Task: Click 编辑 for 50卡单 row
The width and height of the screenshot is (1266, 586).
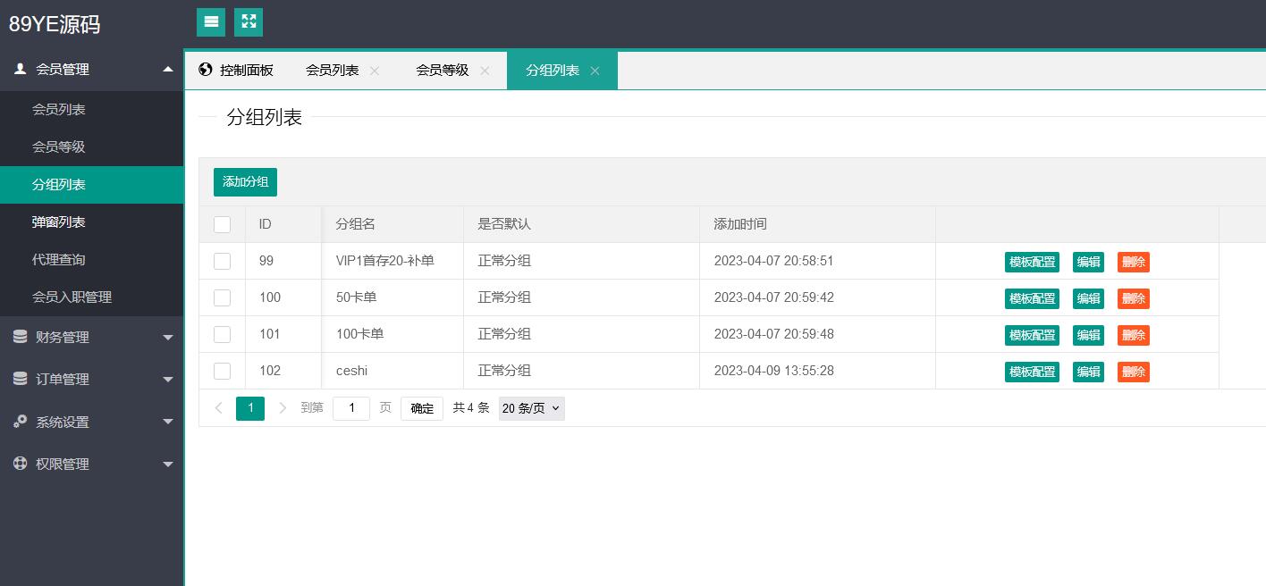Action: tap(1088, 298)
